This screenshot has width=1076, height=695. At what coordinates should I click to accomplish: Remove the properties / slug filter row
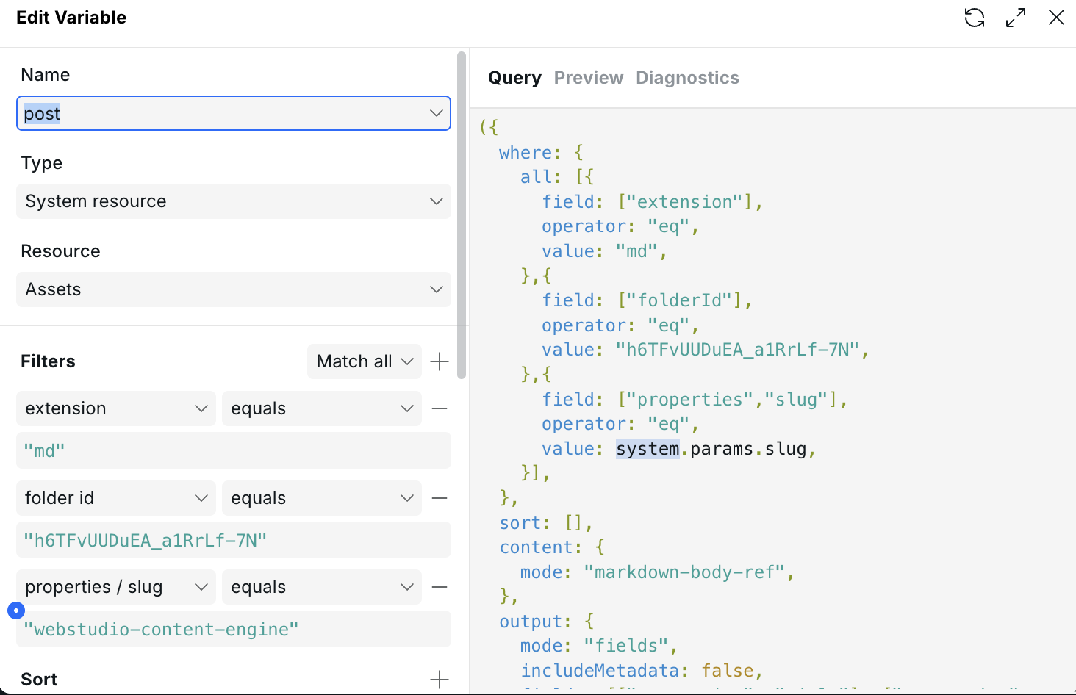pyautogui.click(x=440, y=587)
